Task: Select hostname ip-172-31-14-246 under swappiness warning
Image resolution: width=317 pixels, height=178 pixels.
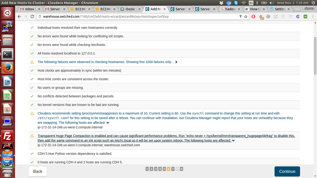Action: (x=70, y=127)
